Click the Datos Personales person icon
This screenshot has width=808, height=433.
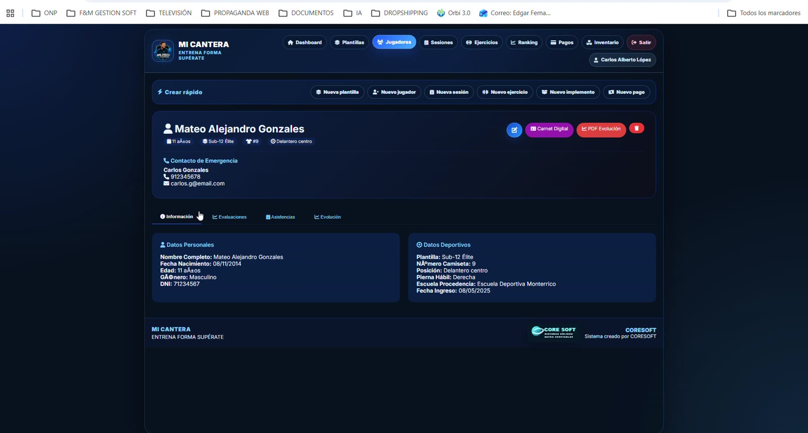coord(163,245)
